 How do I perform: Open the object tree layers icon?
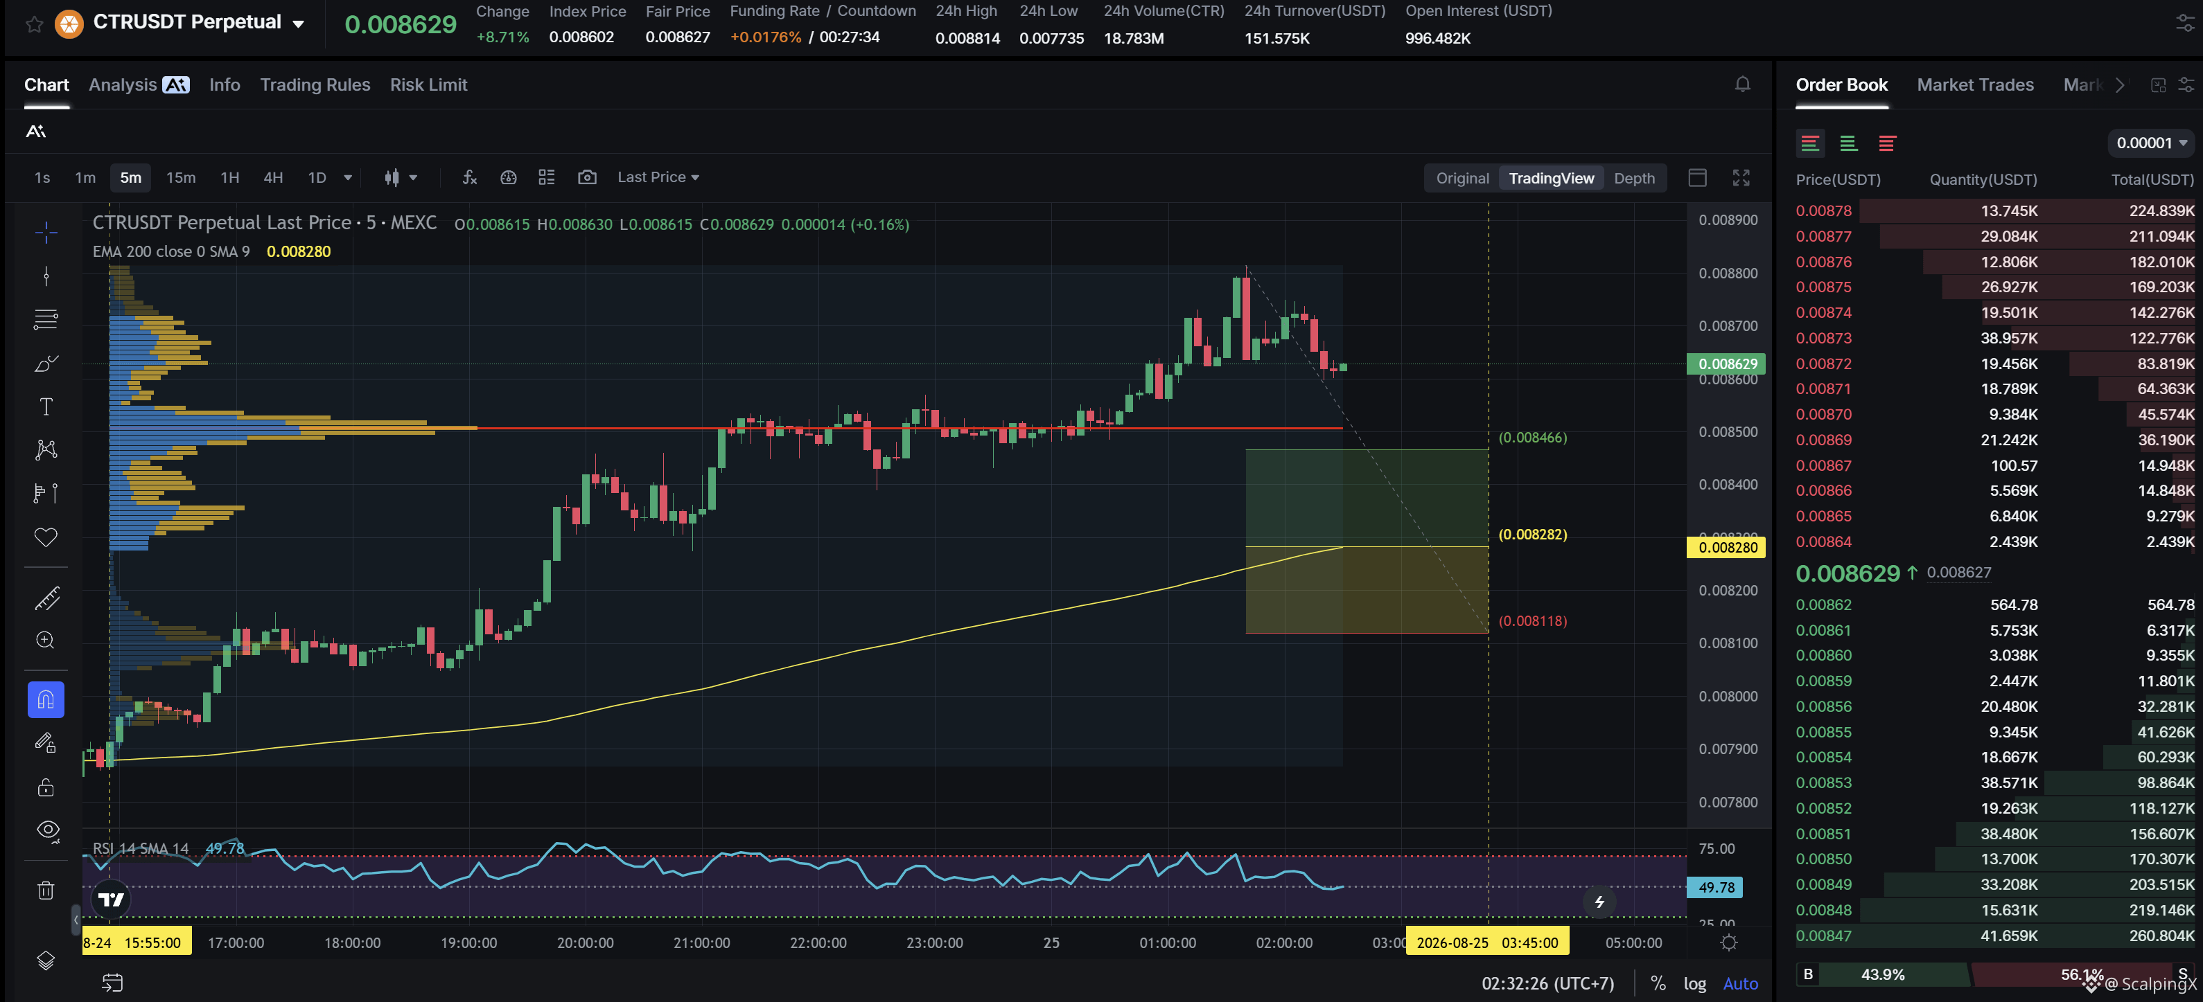pos(46,960)
